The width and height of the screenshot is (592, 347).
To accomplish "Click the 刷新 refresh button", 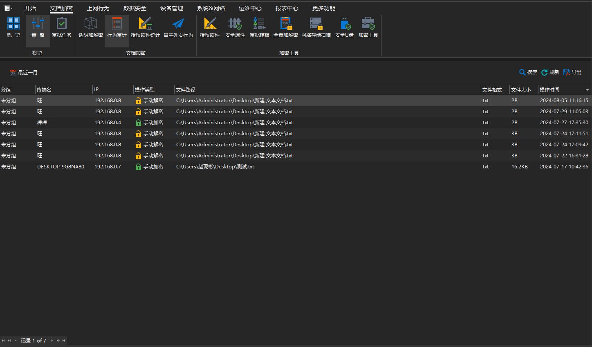I will click(x=550, y=72).
